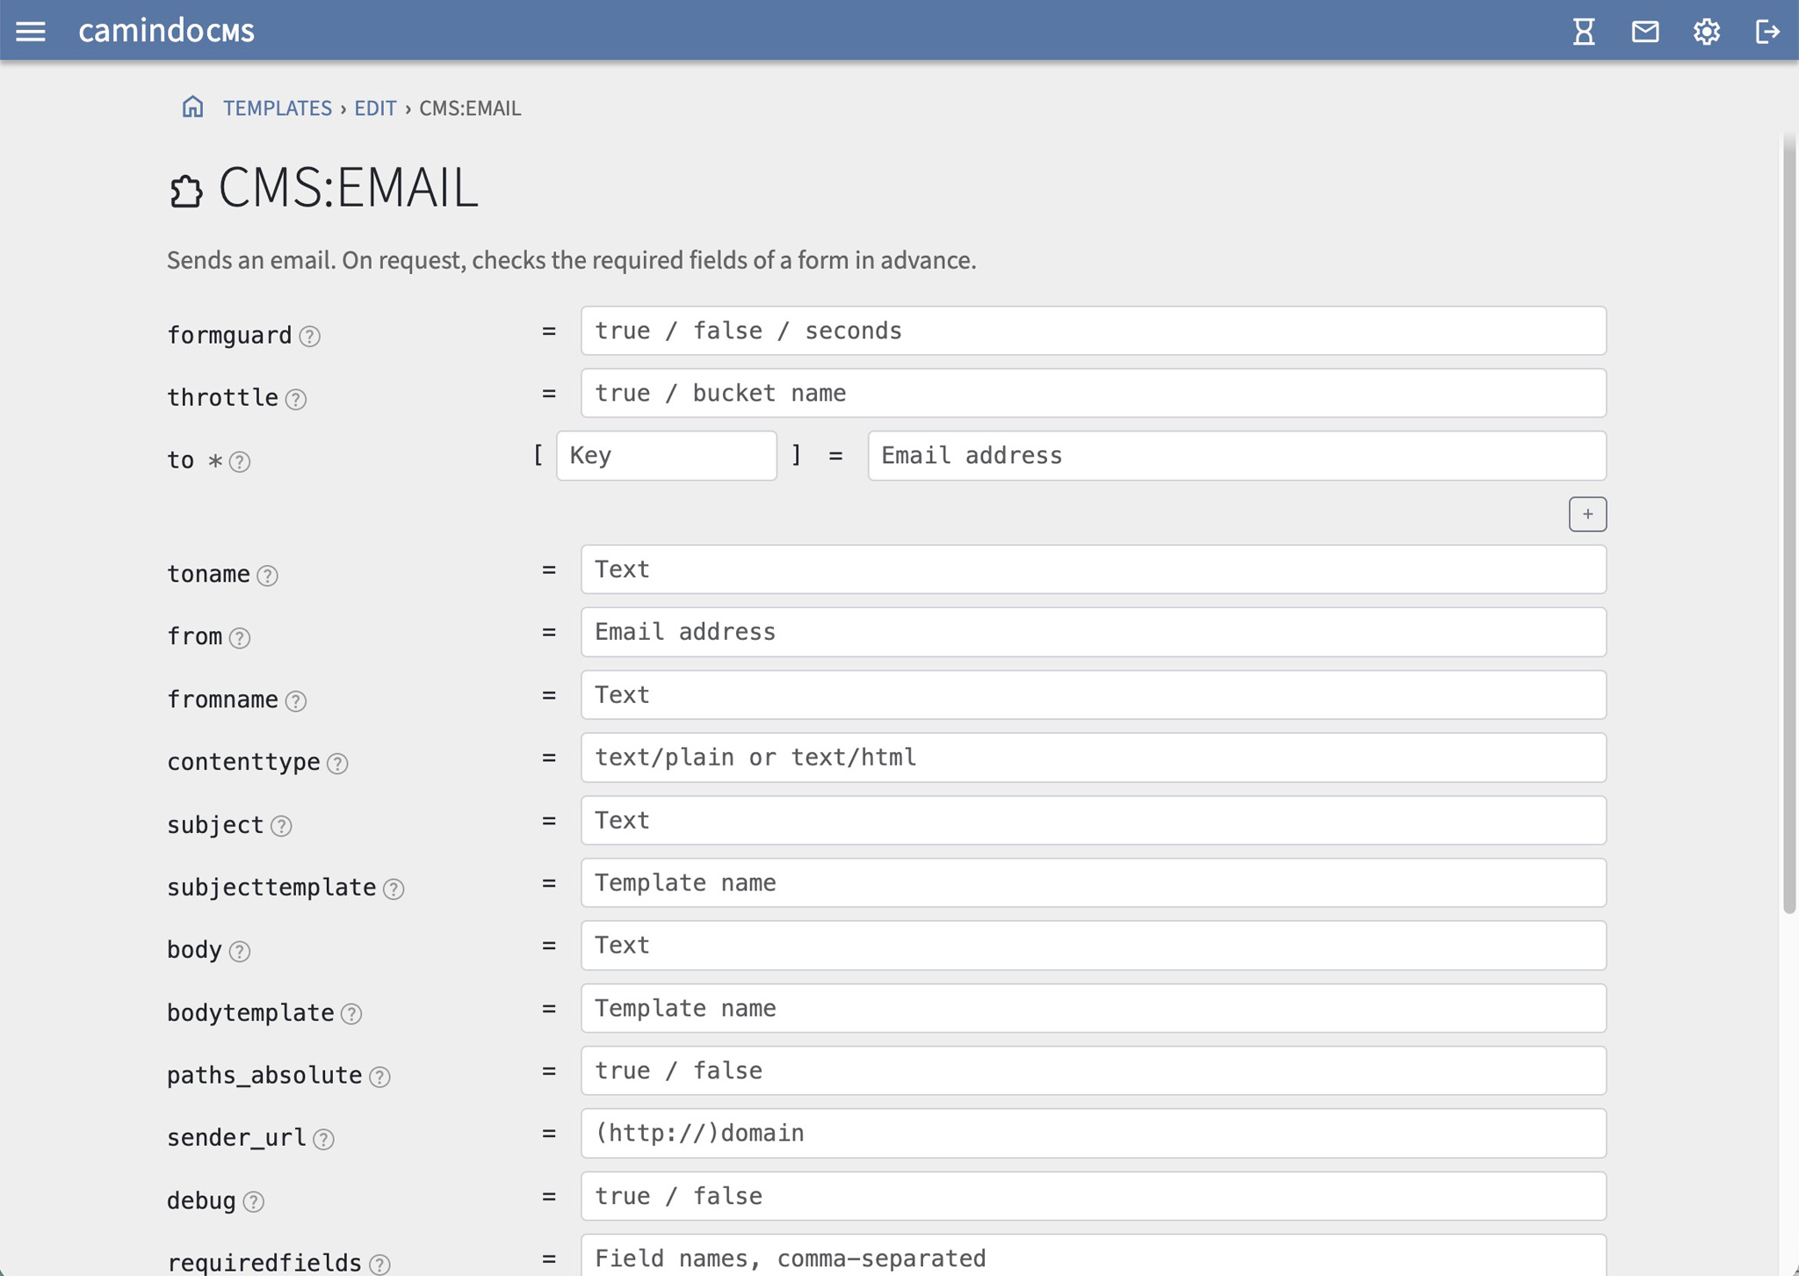Click the CMS:EMAIL breadcrumb text
Image resolution: width=1799 pixels, height=1276 pixels.
[470, 108]
